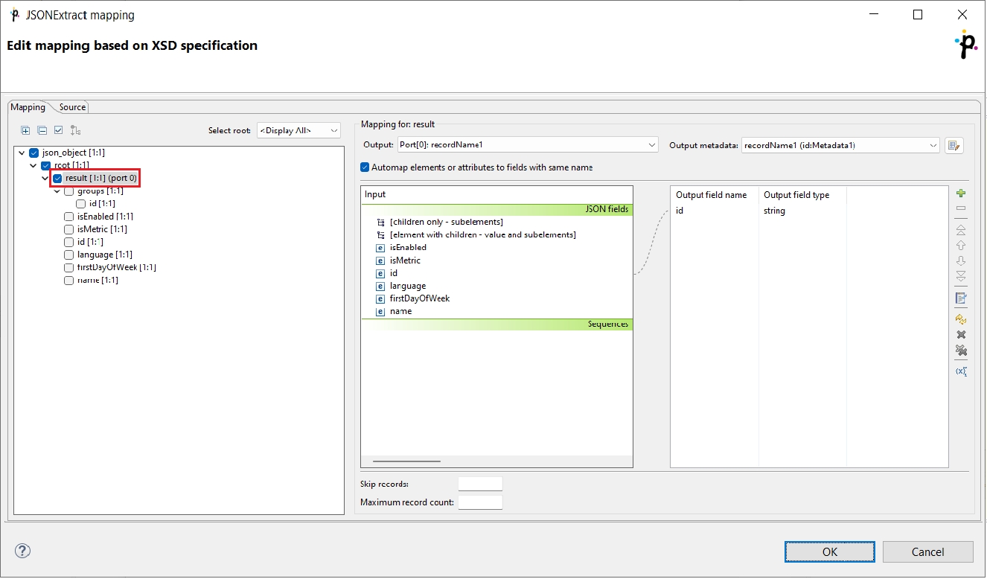Enable the language [1:1] tree checkbox

69,255
